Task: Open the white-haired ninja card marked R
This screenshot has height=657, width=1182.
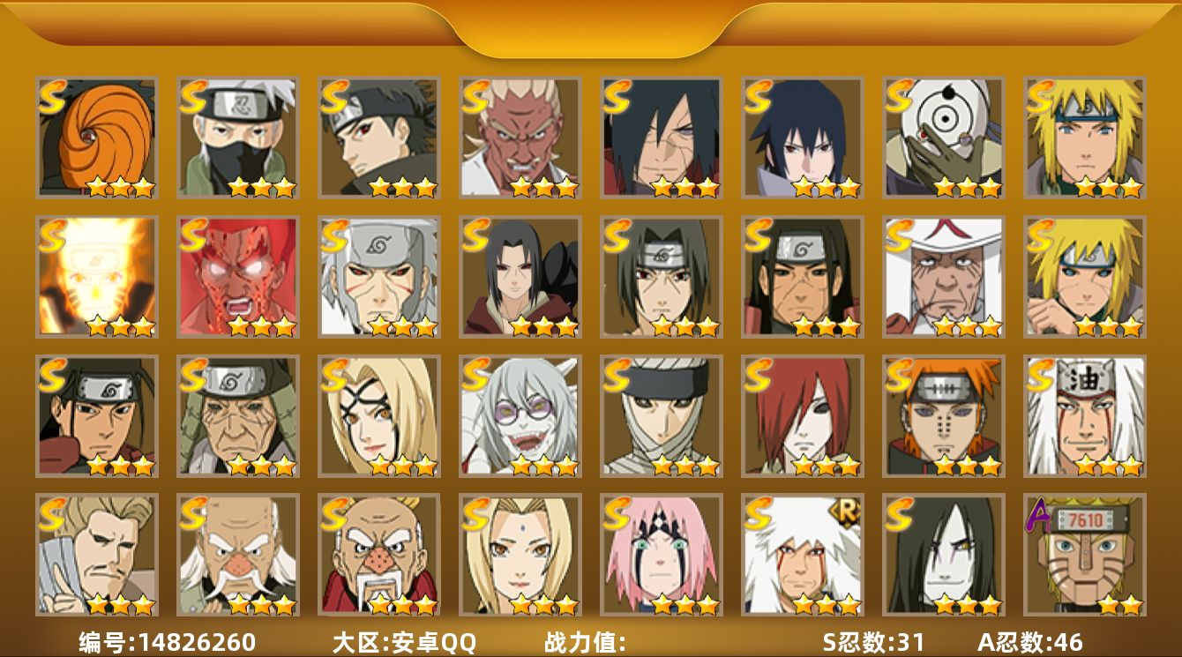Action: tap(803, 555)
